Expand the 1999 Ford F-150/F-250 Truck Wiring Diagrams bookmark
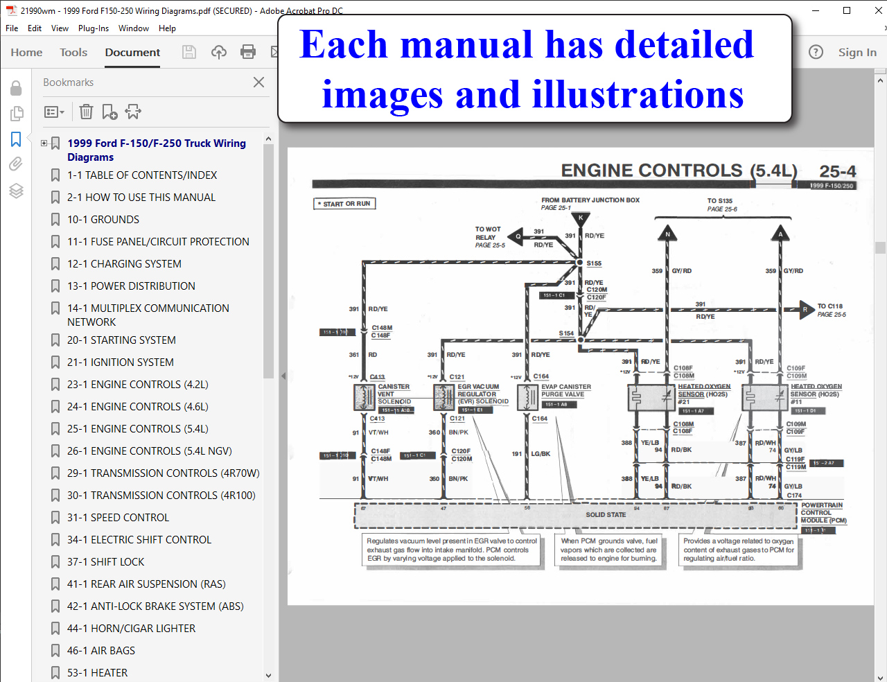887x682 pixels. click(x=44, y=143)
